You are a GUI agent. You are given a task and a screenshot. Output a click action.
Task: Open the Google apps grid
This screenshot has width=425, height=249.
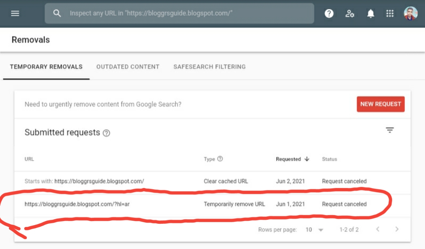pos(390,13)
